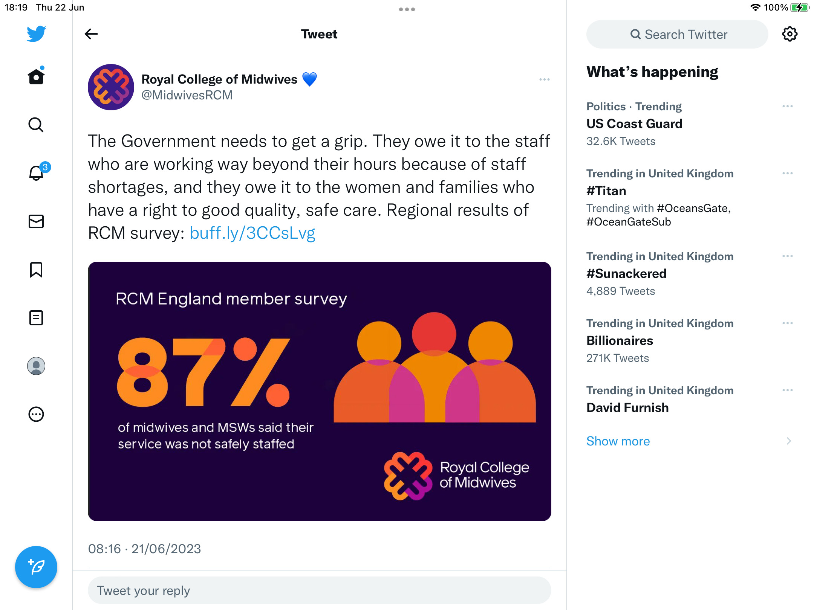Open the Messages envelope icon
This screenshot has height=610, width=814.
click(36, 221)
